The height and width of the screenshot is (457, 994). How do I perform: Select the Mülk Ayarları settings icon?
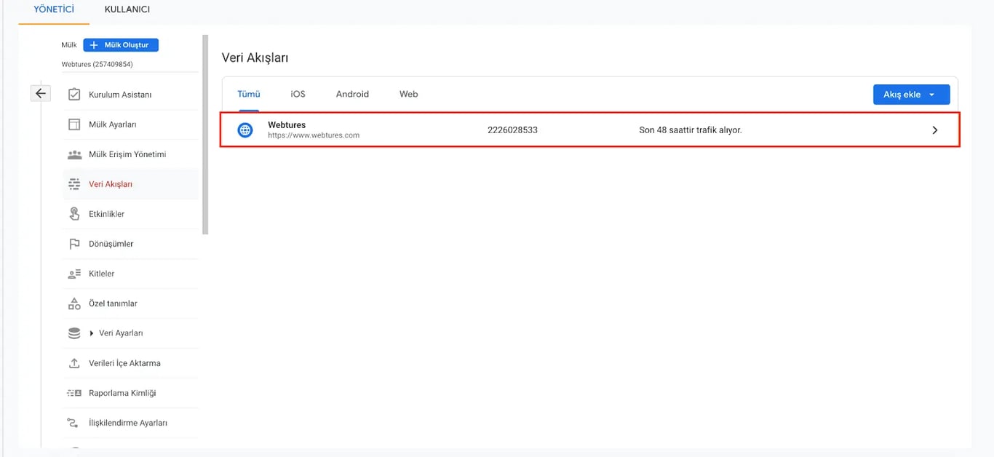(73, 124)
